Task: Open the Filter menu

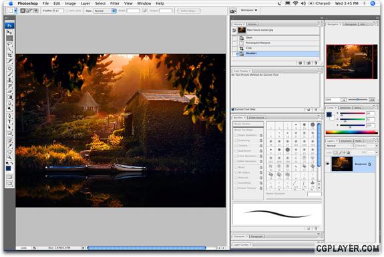Action: point(115,3)
